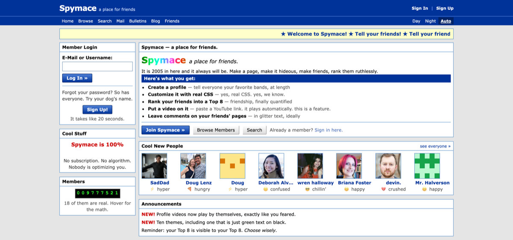The width and height of the screenshot is (513, 240).
Task: Click the happy face icon under Briana Foster
Action: pos(347,189)
